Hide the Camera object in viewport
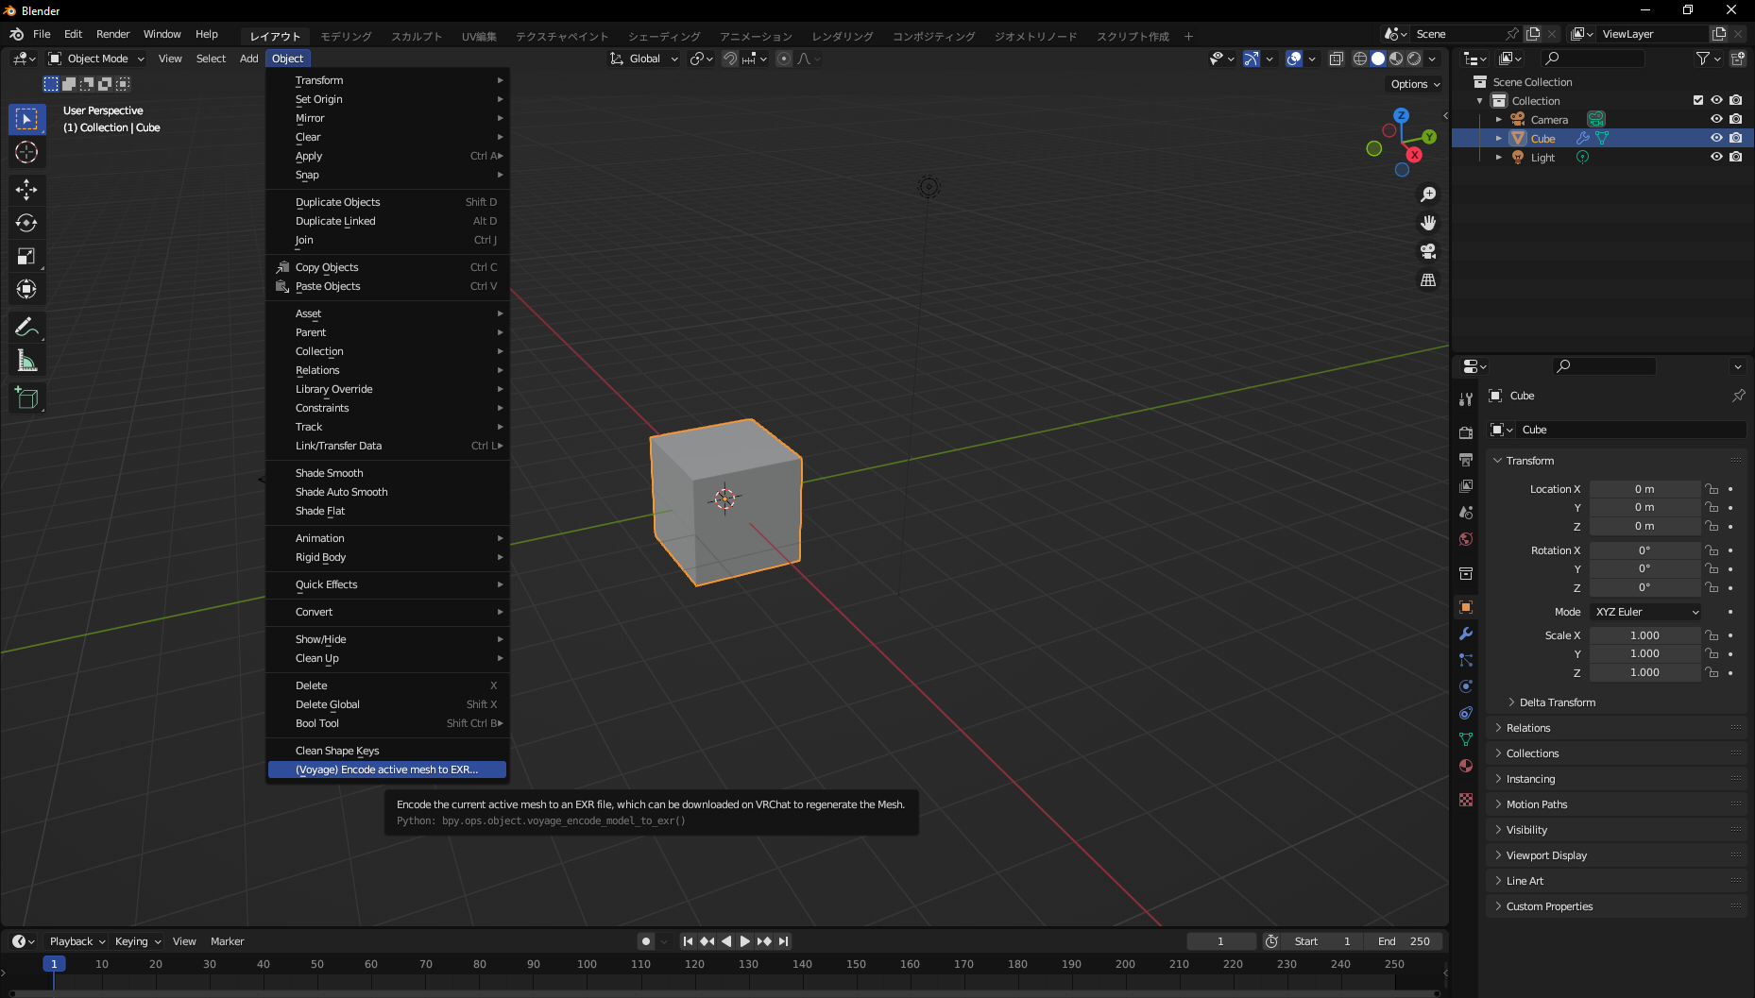This screenshot has width=1755, height=998. 1716,119
